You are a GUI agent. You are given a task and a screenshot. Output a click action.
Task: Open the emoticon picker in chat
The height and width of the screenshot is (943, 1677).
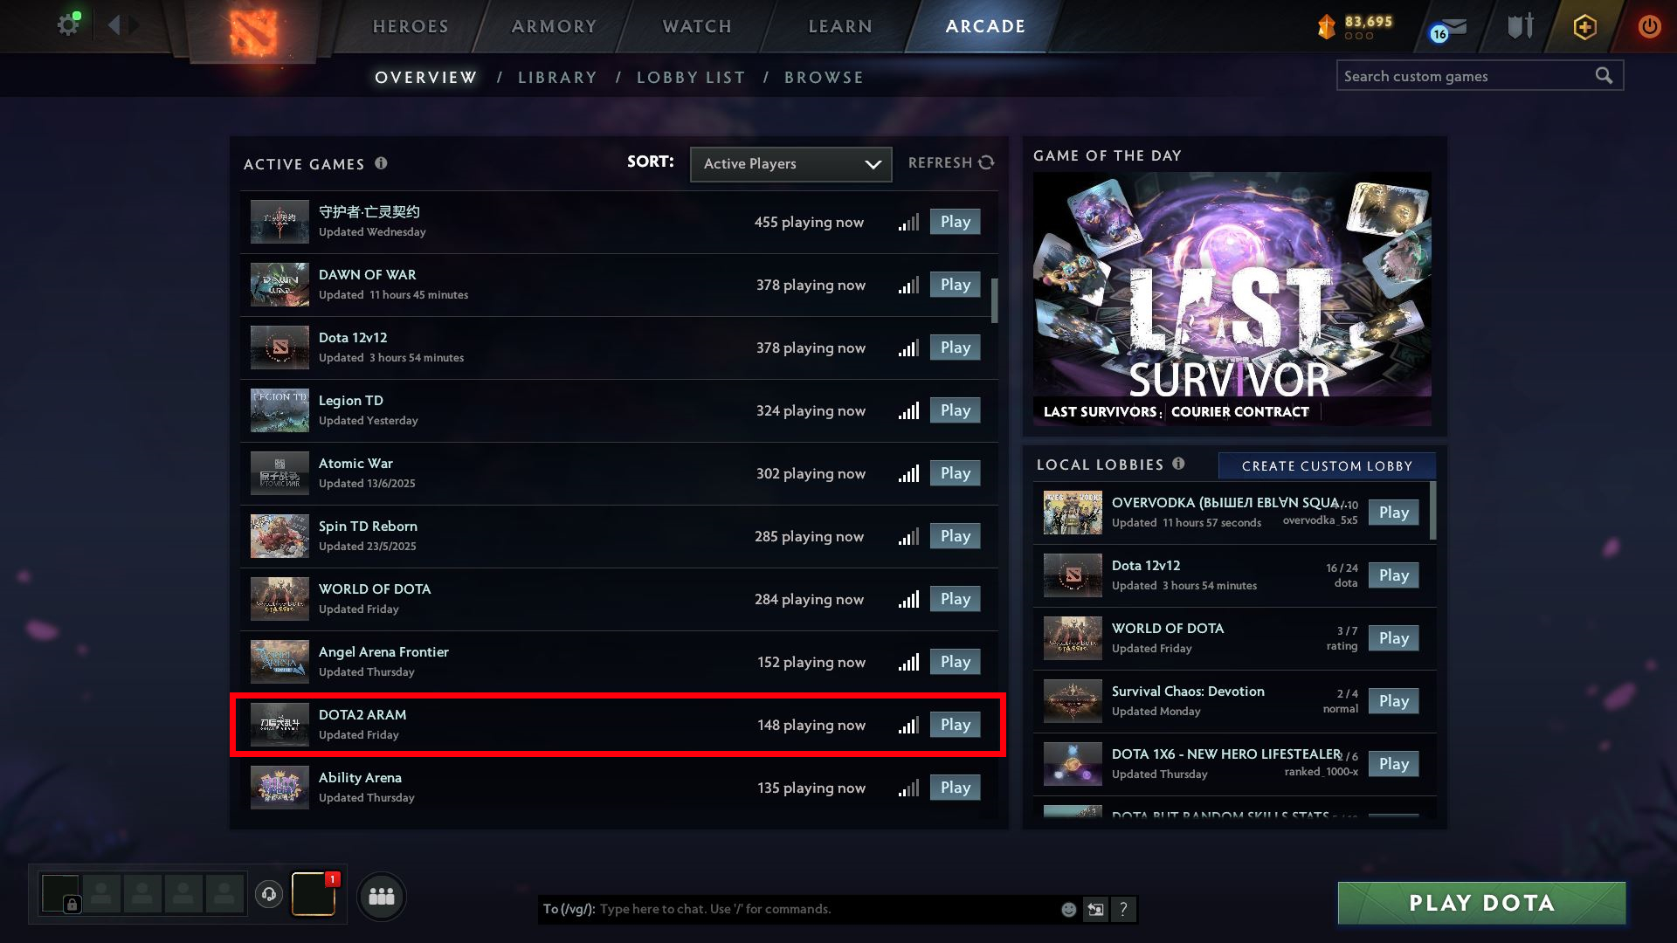click(1068, 909)
